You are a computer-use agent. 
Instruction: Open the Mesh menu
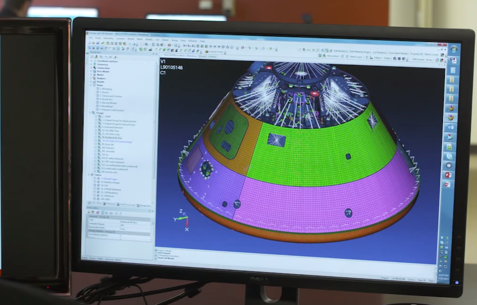coord(140,39)
